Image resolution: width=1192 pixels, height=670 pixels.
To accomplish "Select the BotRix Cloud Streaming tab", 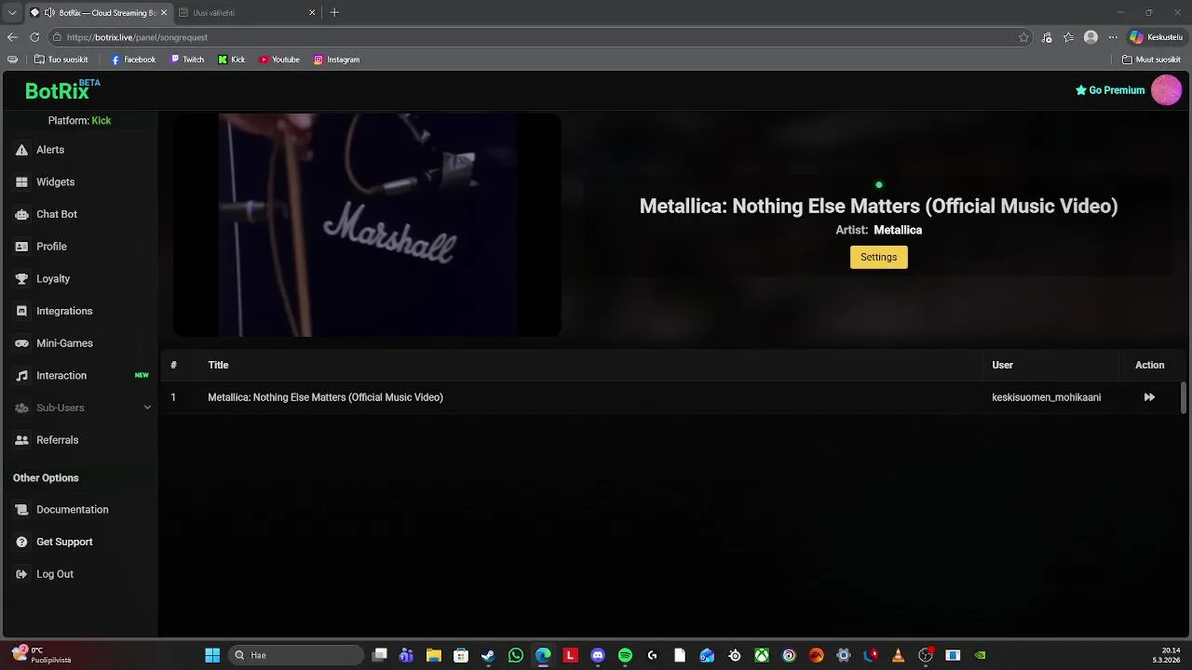I will click(x=99, y=13).
